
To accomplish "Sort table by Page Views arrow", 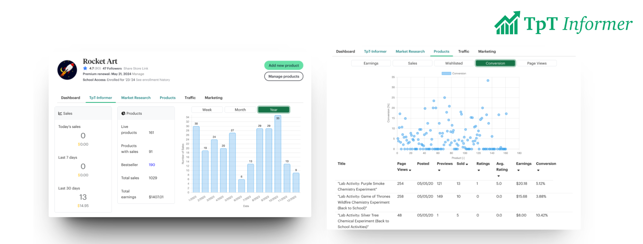I will (x=410, y=170).
